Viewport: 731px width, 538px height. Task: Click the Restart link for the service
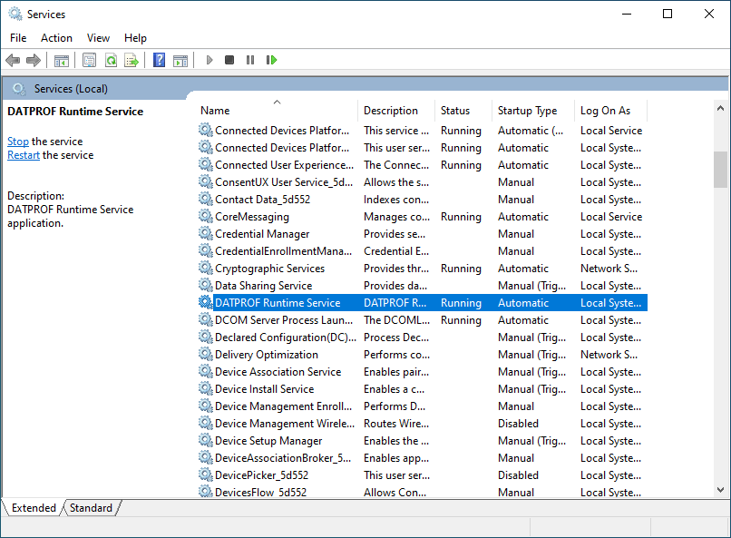pos(23,154)
